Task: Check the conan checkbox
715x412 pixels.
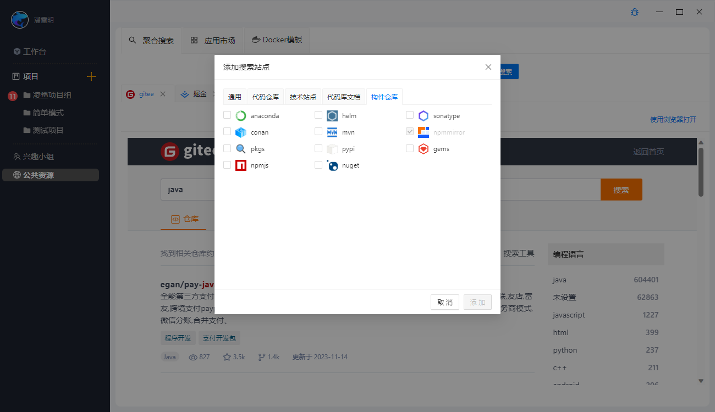Action: click(227, 131)
